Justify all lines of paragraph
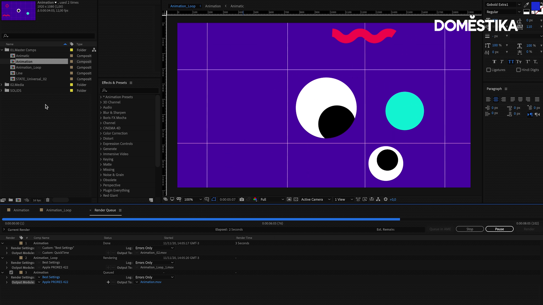This screenshot has width=543, height=305. pos(537,99)
